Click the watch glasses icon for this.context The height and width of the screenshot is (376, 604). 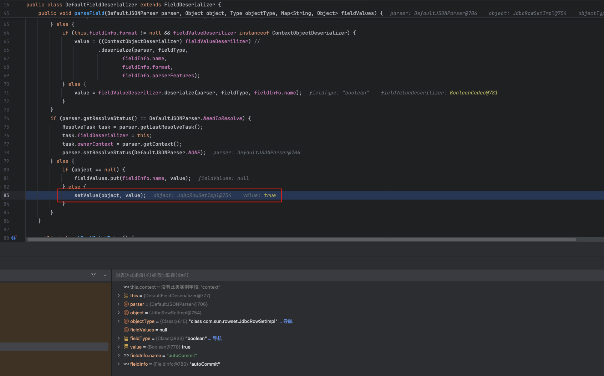pos(126,287)
